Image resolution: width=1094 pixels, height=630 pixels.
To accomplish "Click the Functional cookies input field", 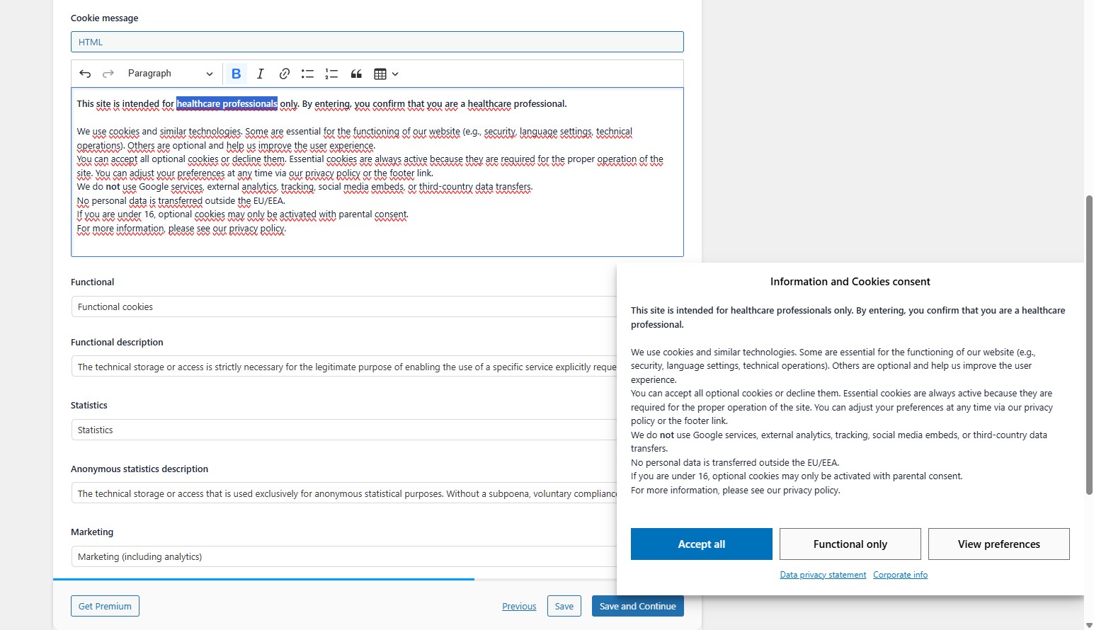I will click(344, 307).
